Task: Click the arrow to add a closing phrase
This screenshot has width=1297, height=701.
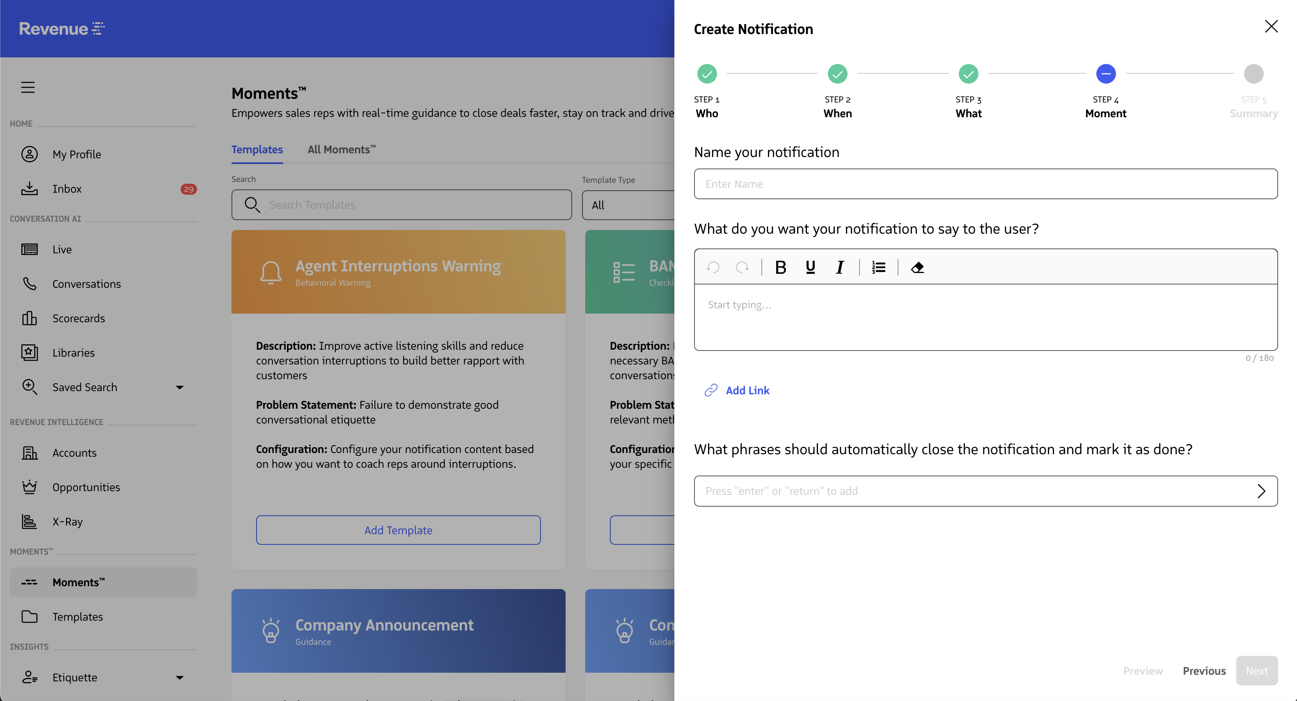Action: pyautogui.click(x=1261, y=491)
